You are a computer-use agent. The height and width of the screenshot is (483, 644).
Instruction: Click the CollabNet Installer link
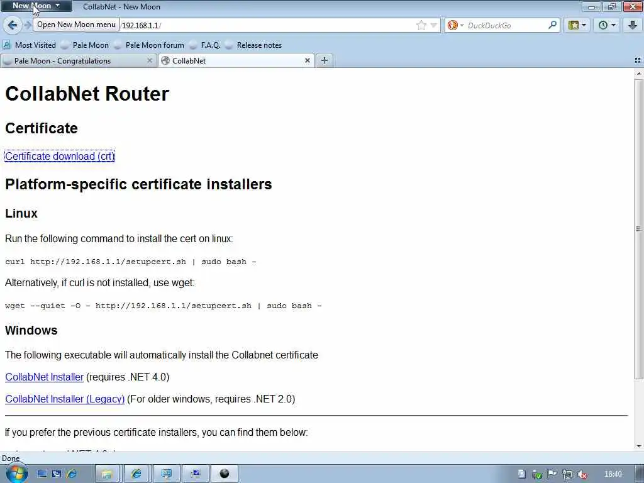tap(45, 377)
